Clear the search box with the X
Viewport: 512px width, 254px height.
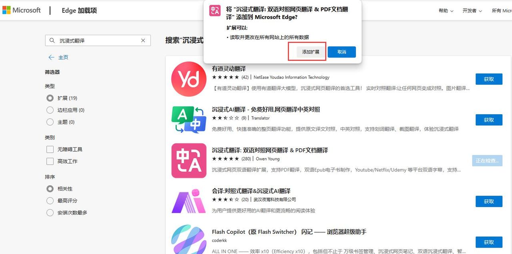pyautogui.click(x=142, y=40)
